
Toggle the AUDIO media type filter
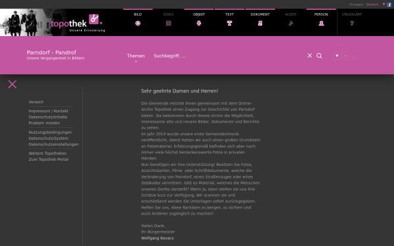pyautogui.click(x=291, y=20)
